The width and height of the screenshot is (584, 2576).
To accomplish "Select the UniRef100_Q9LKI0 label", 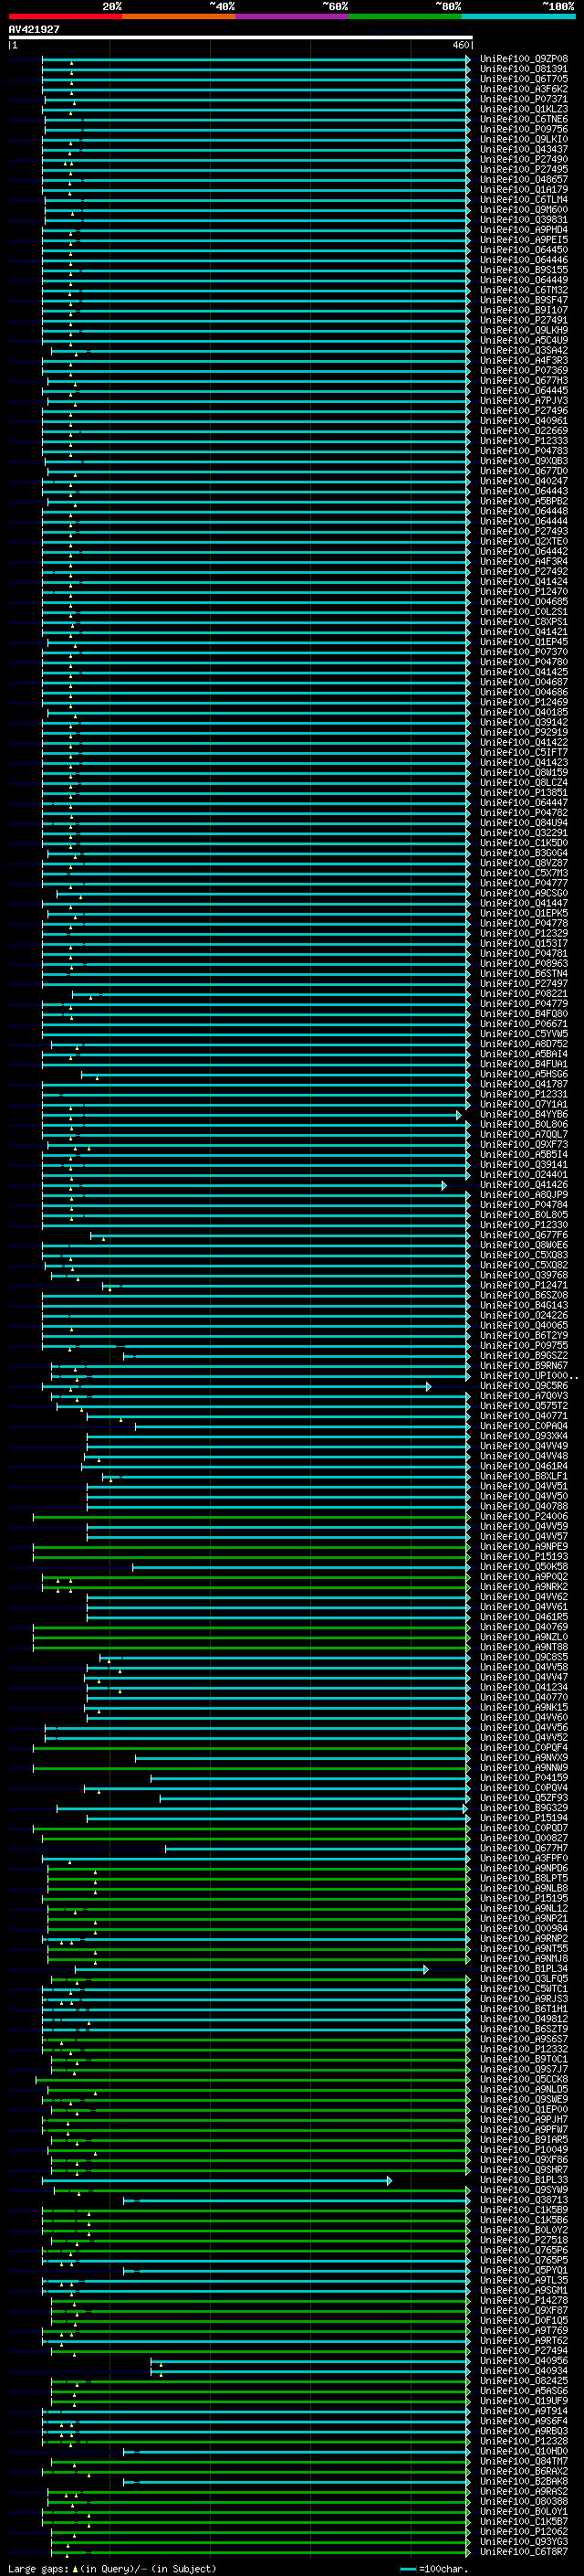I will click(x=524, y=139).
